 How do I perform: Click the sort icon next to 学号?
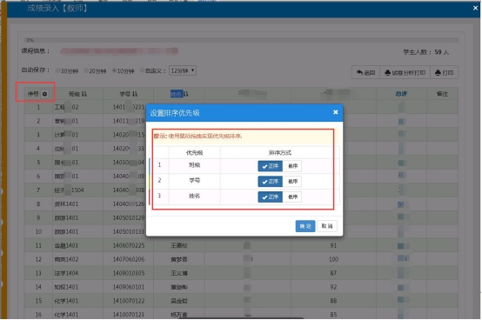coord(135,94)
